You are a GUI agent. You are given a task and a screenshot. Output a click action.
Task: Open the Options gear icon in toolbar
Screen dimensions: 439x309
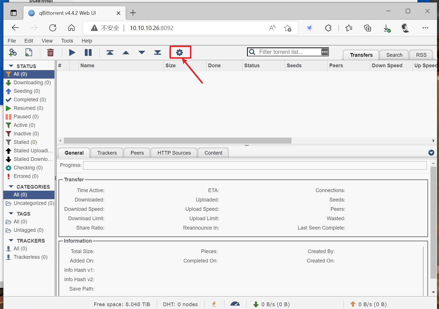(180, 52)
